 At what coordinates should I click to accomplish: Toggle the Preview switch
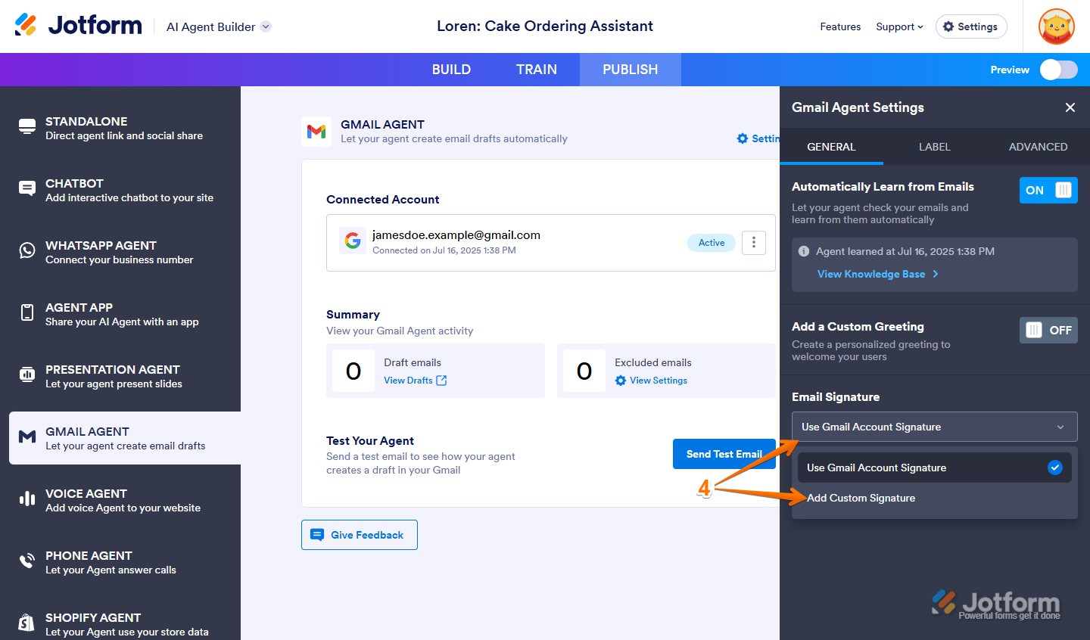click(1059, 70)
